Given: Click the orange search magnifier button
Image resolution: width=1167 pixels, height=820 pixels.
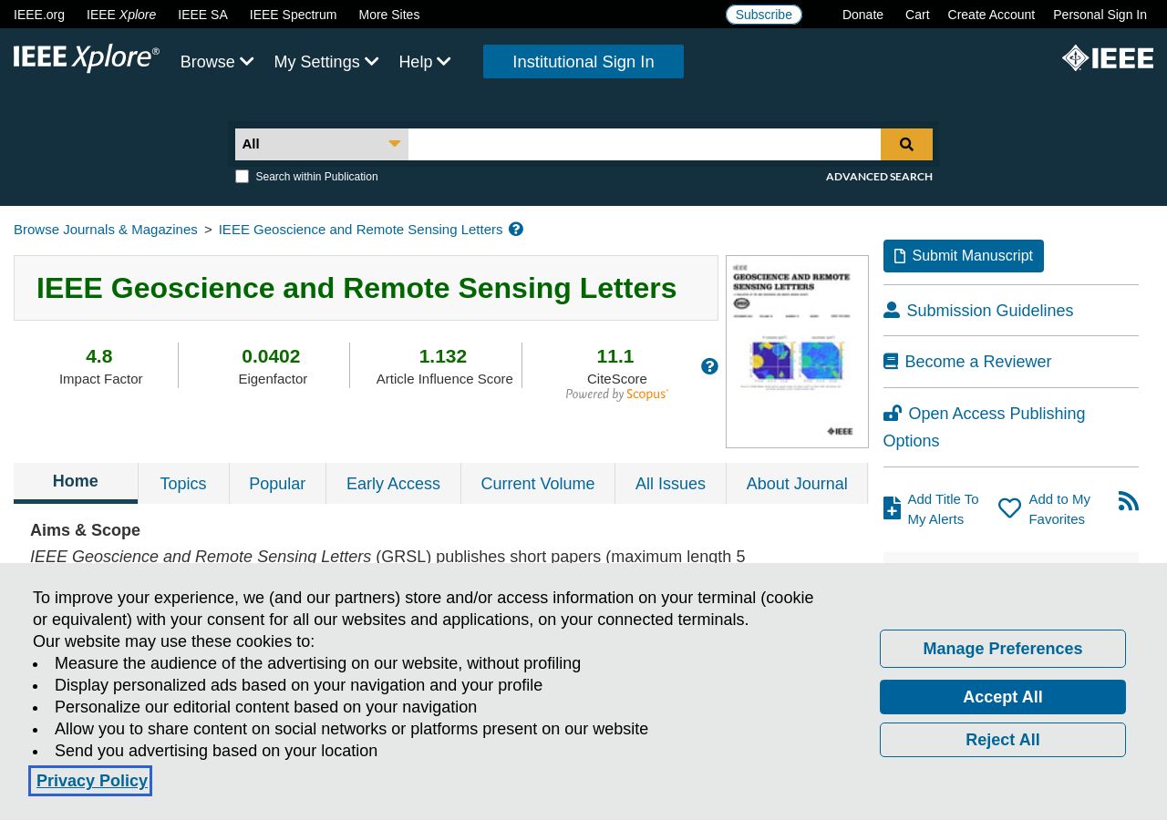Looking at the screenshot, I should [x=906, y=144].
